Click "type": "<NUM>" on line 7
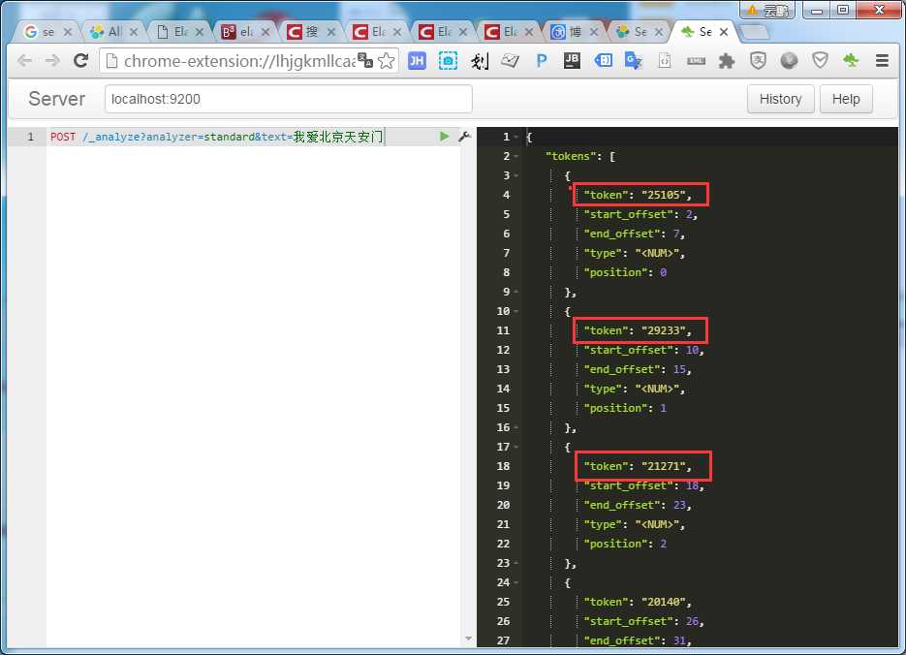This screenshot has height=655, width=906. pos(634,253)
